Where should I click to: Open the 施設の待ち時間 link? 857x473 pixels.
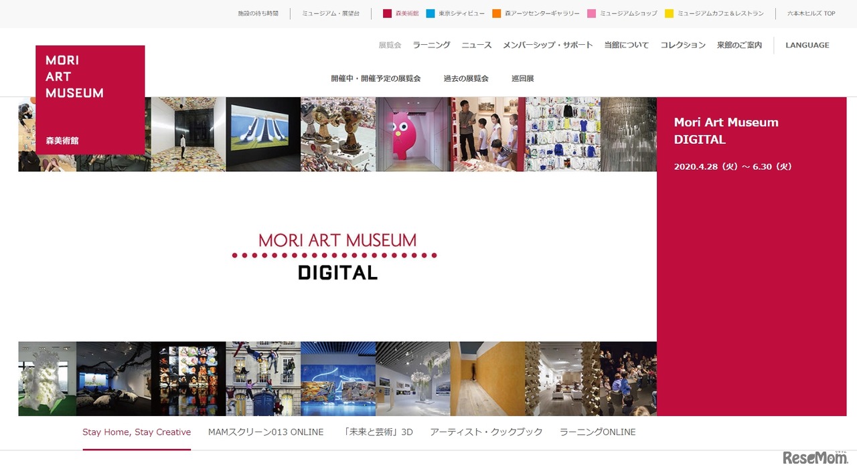coord(260,13)
